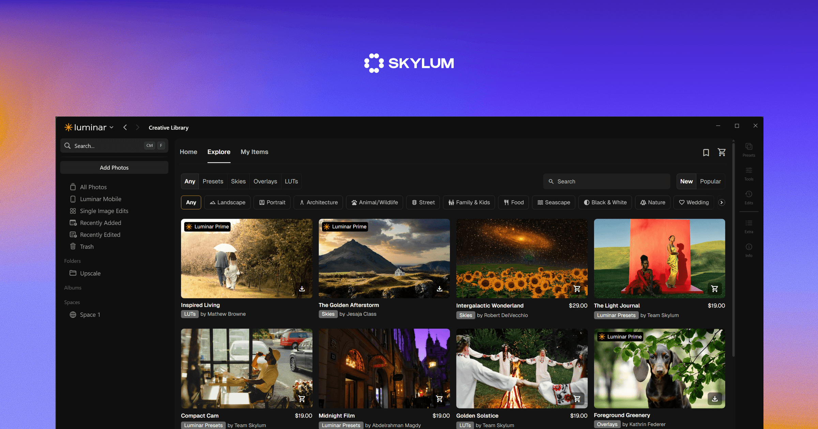Switch to the My Items tab
The width and height of the screenshot is (818, 429).
254,152
